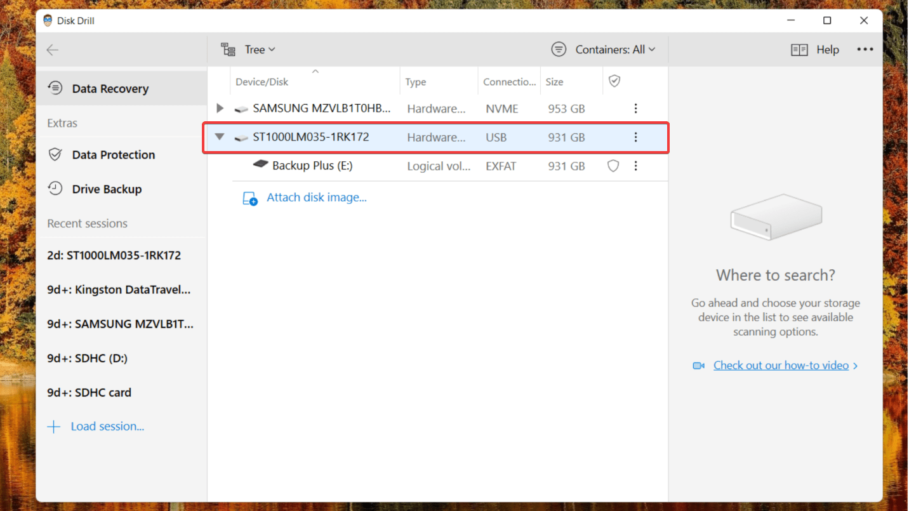The image size is (909, 511).
Task: Click the Logical vol... type cell
Action: (439, 166)
